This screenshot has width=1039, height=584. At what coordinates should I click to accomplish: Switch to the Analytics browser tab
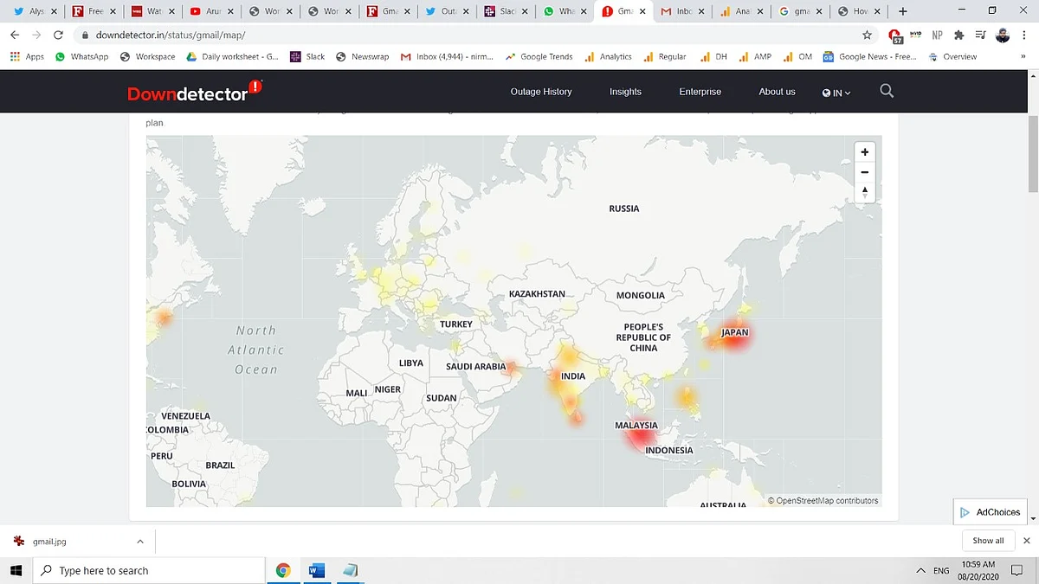740,11
